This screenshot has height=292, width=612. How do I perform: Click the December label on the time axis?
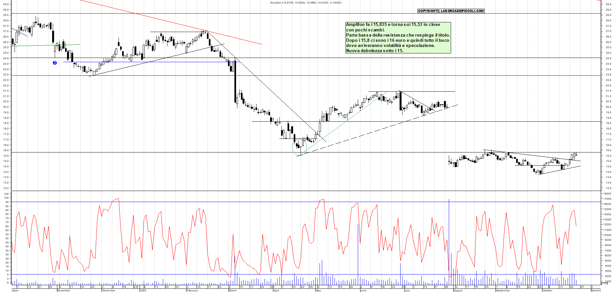pos(108,290)
